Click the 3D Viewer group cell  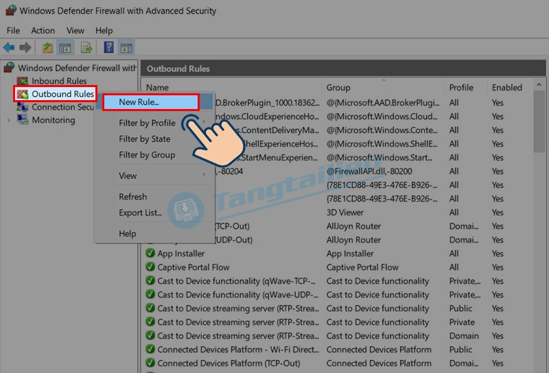345,213
